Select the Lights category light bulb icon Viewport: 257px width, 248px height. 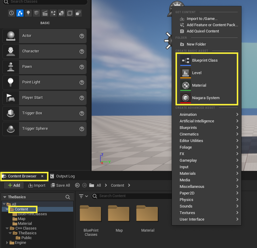[28, 13]
